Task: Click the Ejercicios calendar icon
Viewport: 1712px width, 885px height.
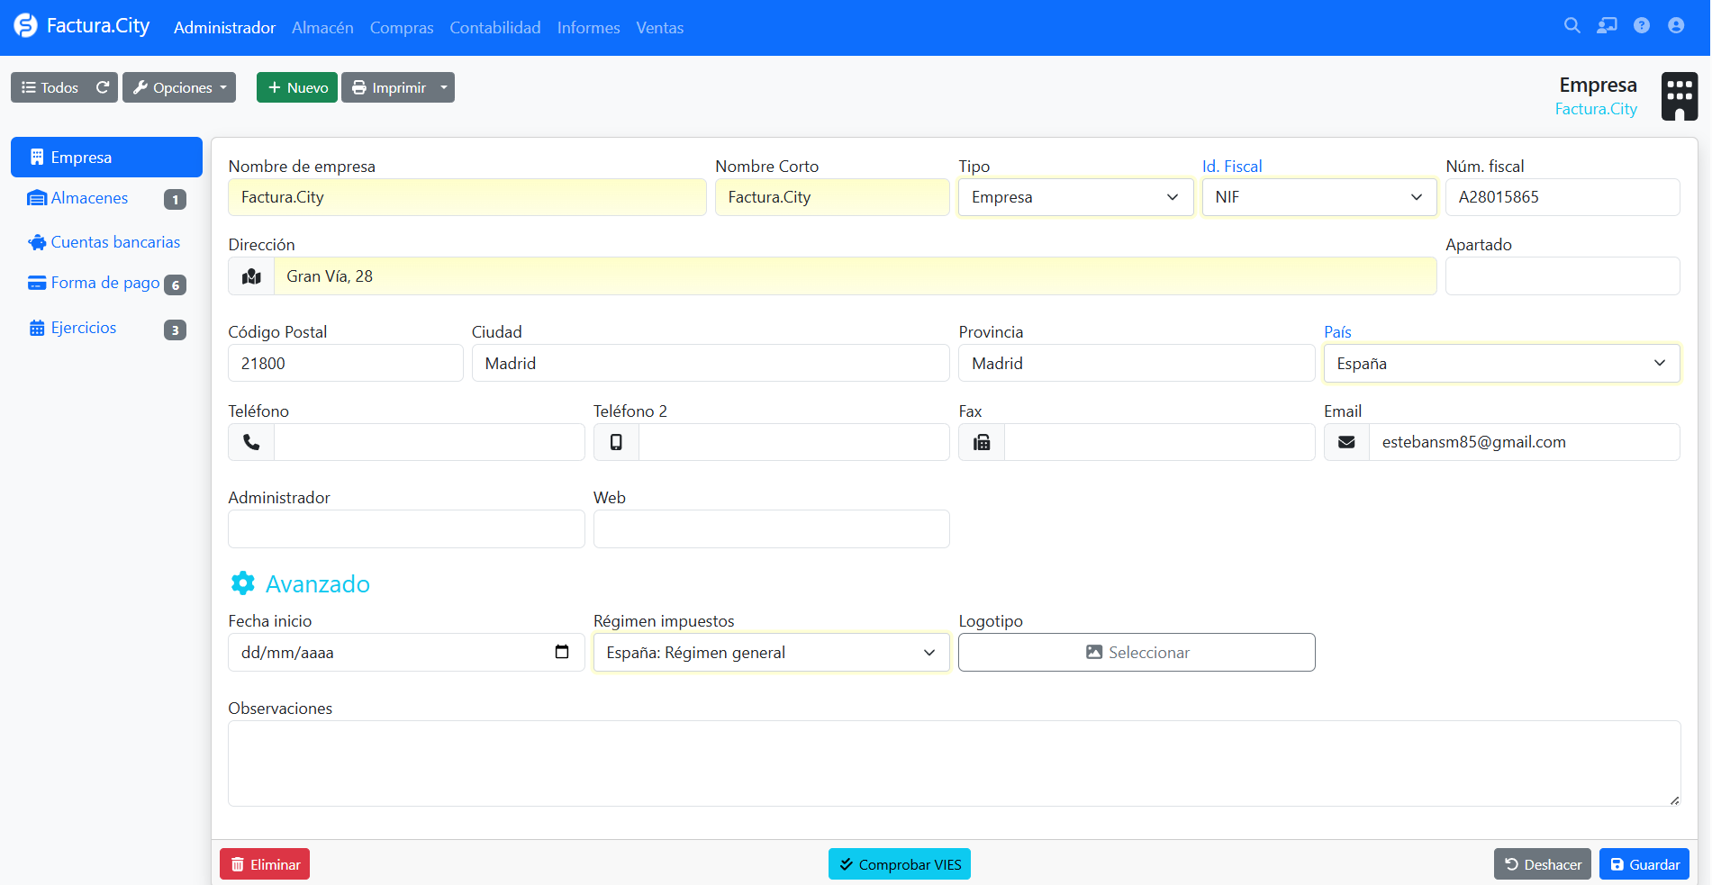Action: (37, 328)
